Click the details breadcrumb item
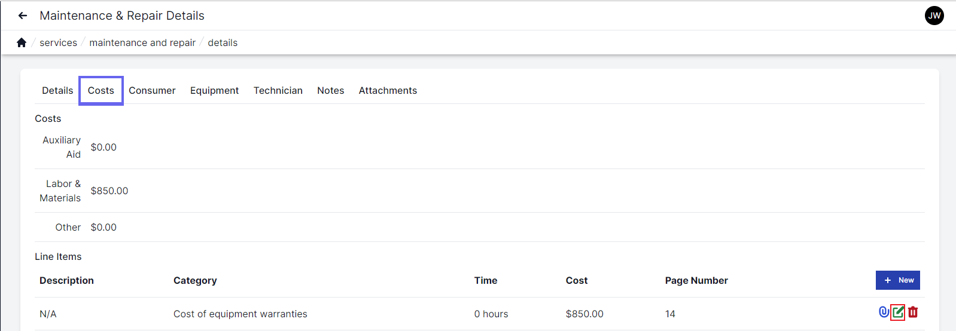The image size is (956, 331). coord(223,42)
